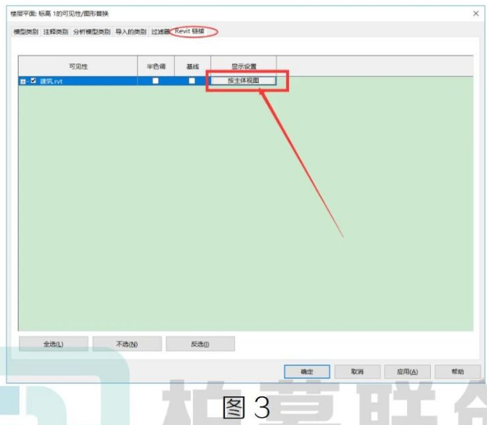Open the 导入的类别 tab
Image resolution: width=487 pixels, height=425 pixels.
131,32
